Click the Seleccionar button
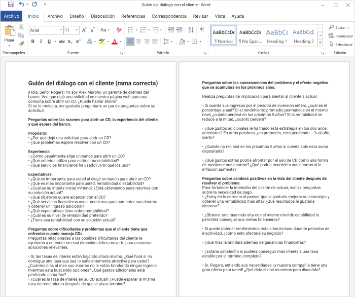The height and width of the screenshot is (297, 355). click(340, 45)
